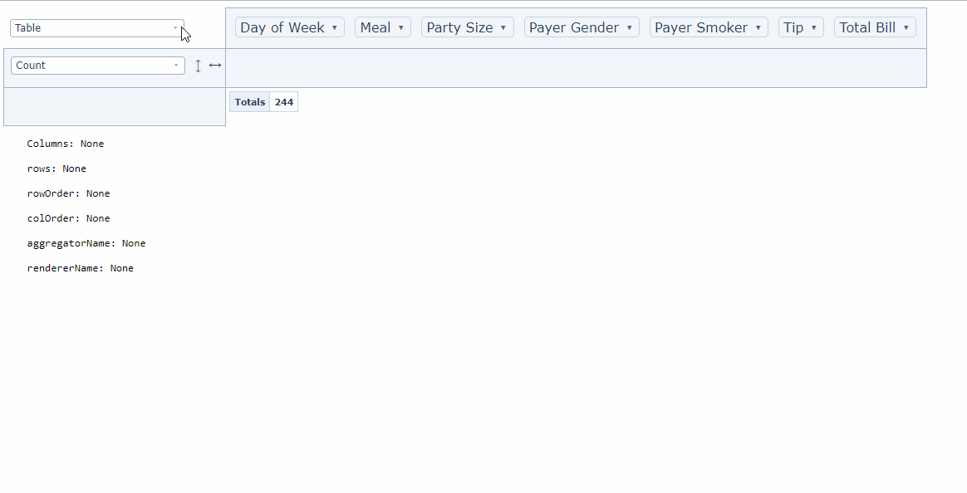Select the Party Size attribute pill

(x=461, y=27)
